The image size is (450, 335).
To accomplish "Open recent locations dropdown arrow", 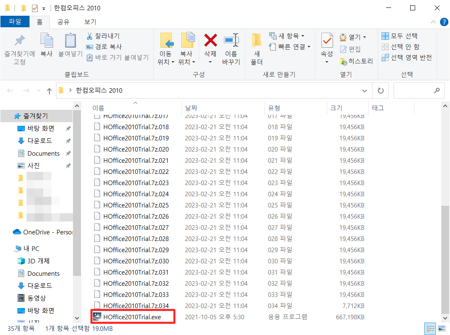I will click(x=39, y=91).
